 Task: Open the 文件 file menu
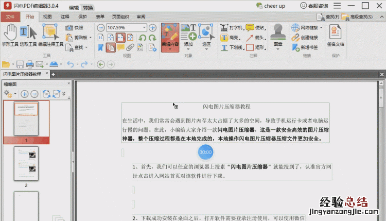pos(10,16)
